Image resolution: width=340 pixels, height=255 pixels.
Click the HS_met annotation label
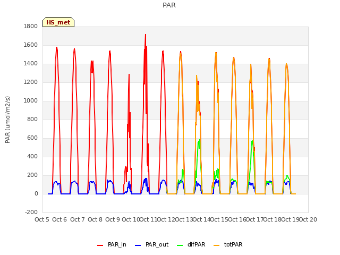(x=58, y=22)
